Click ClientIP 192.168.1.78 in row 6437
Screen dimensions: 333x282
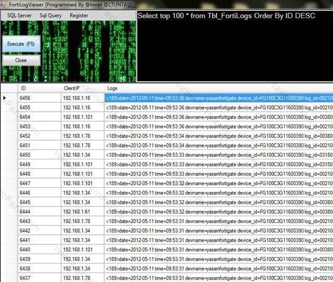(82, 277)
